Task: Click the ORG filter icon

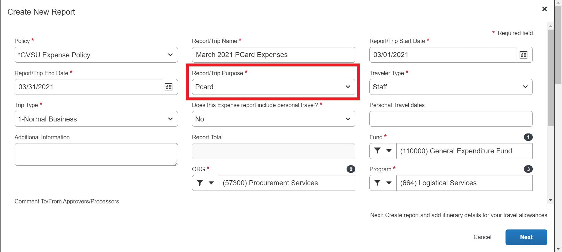Action: 200,183
